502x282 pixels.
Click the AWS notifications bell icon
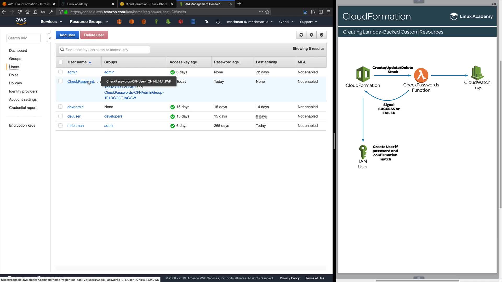(x=218, y=22)
